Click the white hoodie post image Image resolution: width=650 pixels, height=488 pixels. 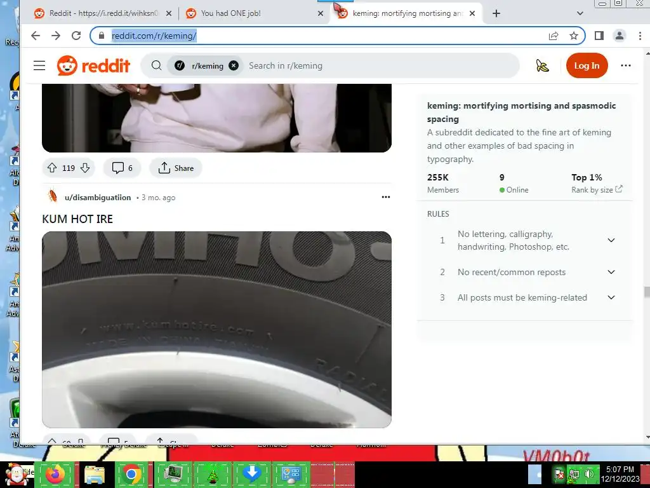pos(217,118)
